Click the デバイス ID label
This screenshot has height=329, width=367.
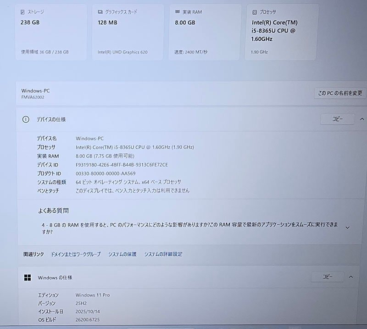click(48, 165)
